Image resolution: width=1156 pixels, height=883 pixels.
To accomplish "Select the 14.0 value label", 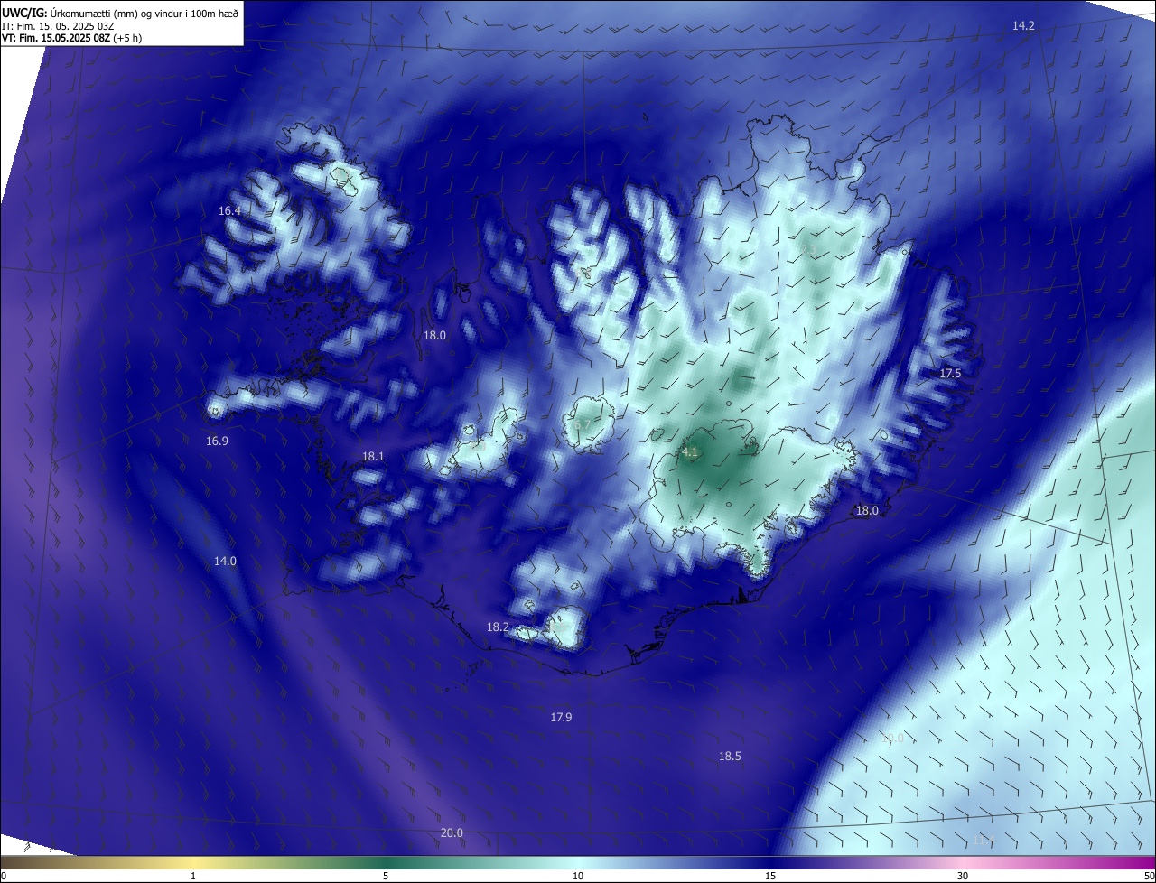I will (x=225, y=562).
